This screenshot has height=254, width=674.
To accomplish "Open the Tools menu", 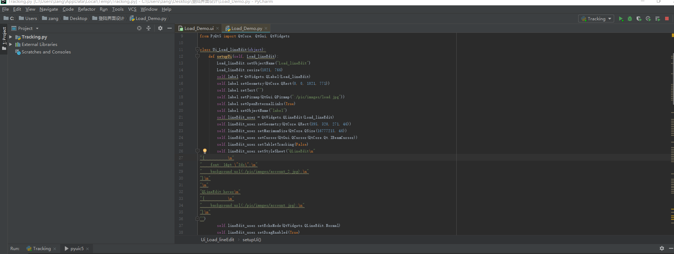I will click(x=118, y=9).
